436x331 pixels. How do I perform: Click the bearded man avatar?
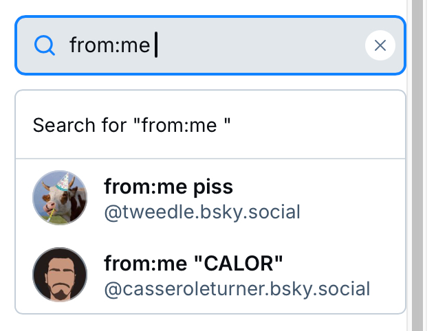(x=60, y=275)
